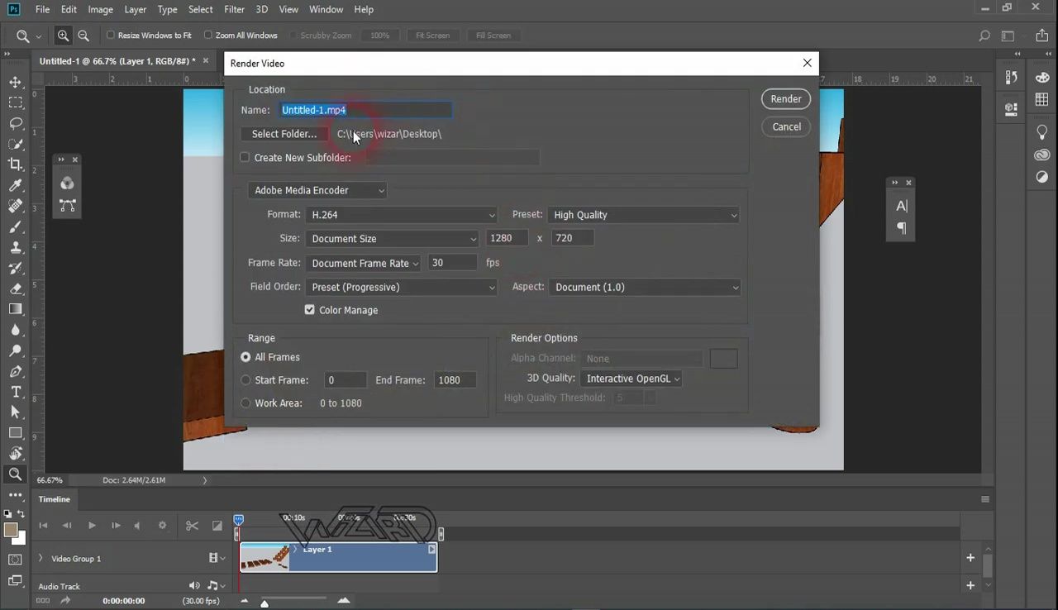Go to first frame of timeline
Viewport: 1058px width, 610px height.
[43, 525]
